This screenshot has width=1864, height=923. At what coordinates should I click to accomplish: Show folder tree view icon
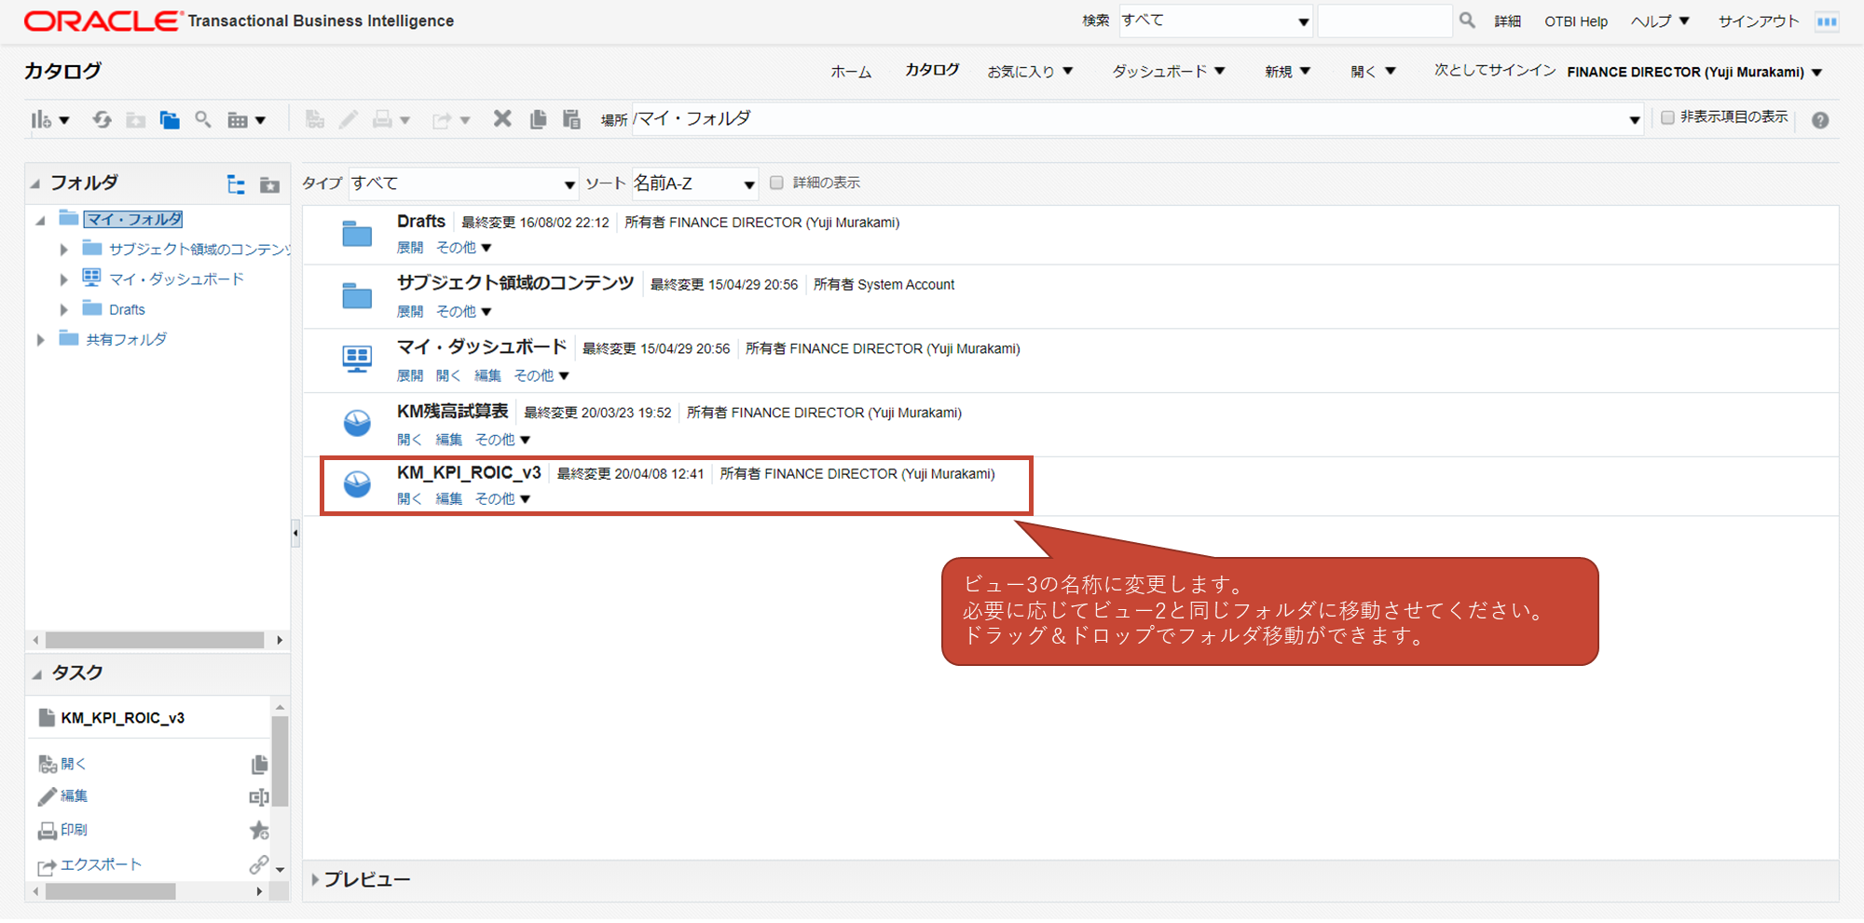point(236,184)
